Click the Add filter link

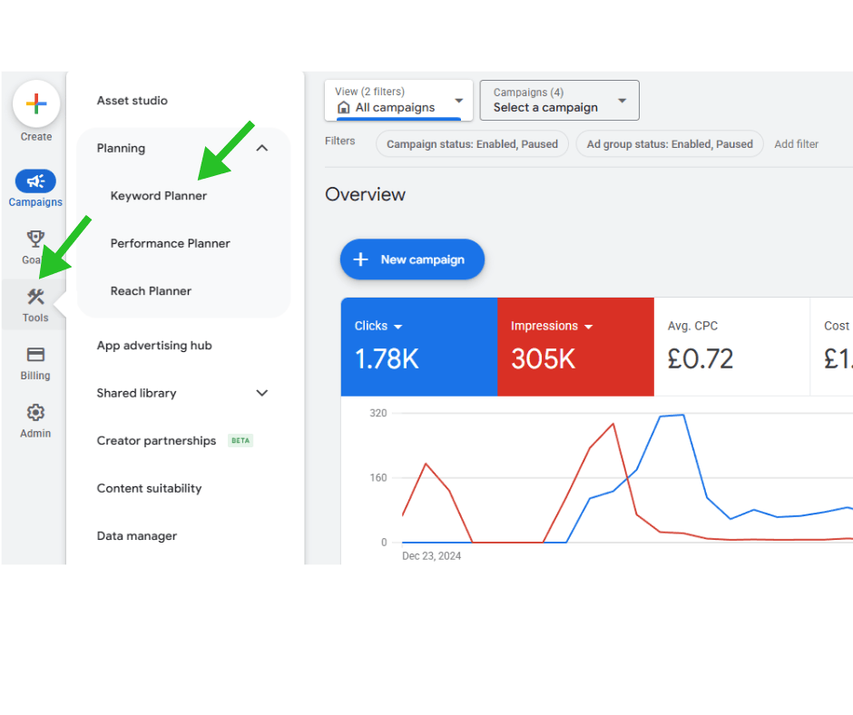click(796, 144)
